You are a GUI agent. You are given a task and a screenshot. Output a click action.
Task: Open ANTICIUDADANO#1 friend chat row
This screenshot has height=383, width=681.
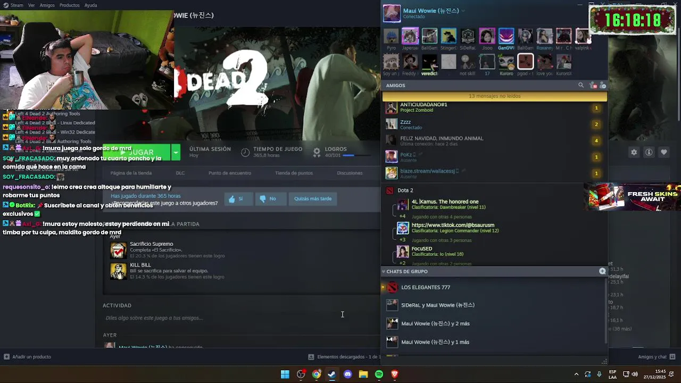494,108
